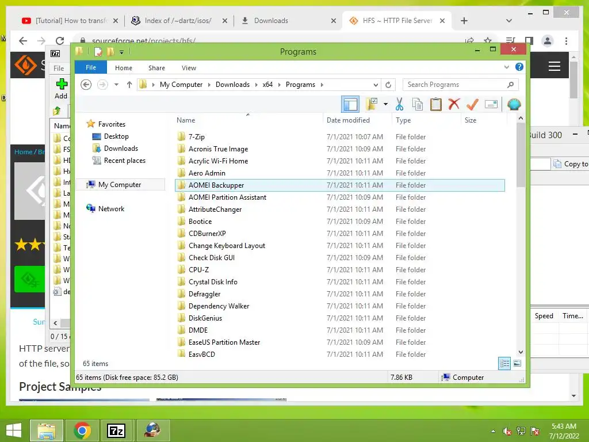Select x64 in the address breadcrumb

(x=267, y=85)
